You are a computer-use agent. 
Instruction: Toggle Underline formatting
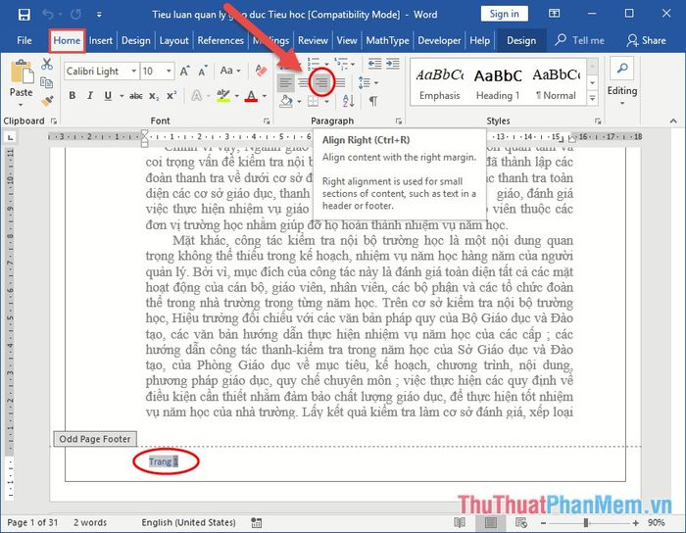pos(108,96)
